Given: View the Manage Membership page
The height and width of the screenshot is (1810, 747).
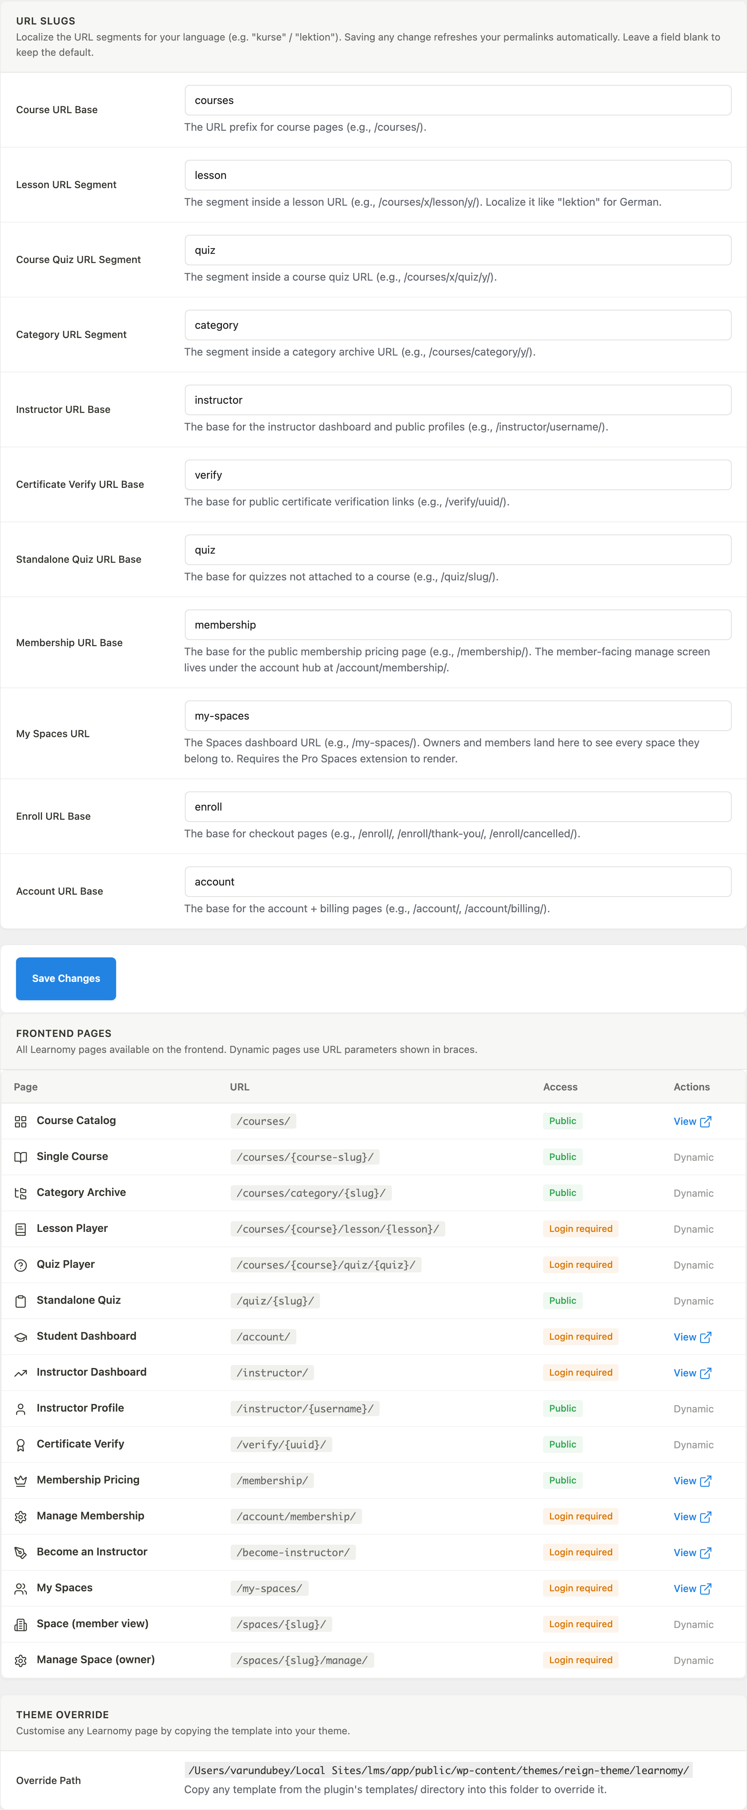Looking at the screenshot, I should [x=692, y=1516].
